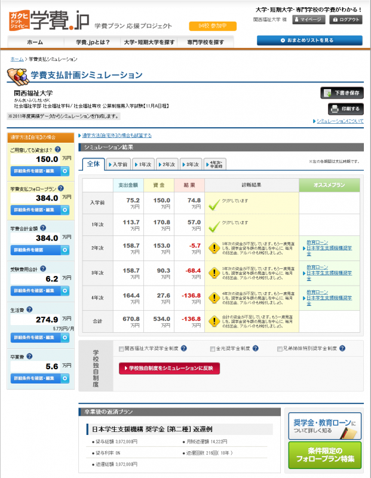Open help icon for 受験費用合計
The height and width of the screenshot is (478, 371).
(43, 268)
